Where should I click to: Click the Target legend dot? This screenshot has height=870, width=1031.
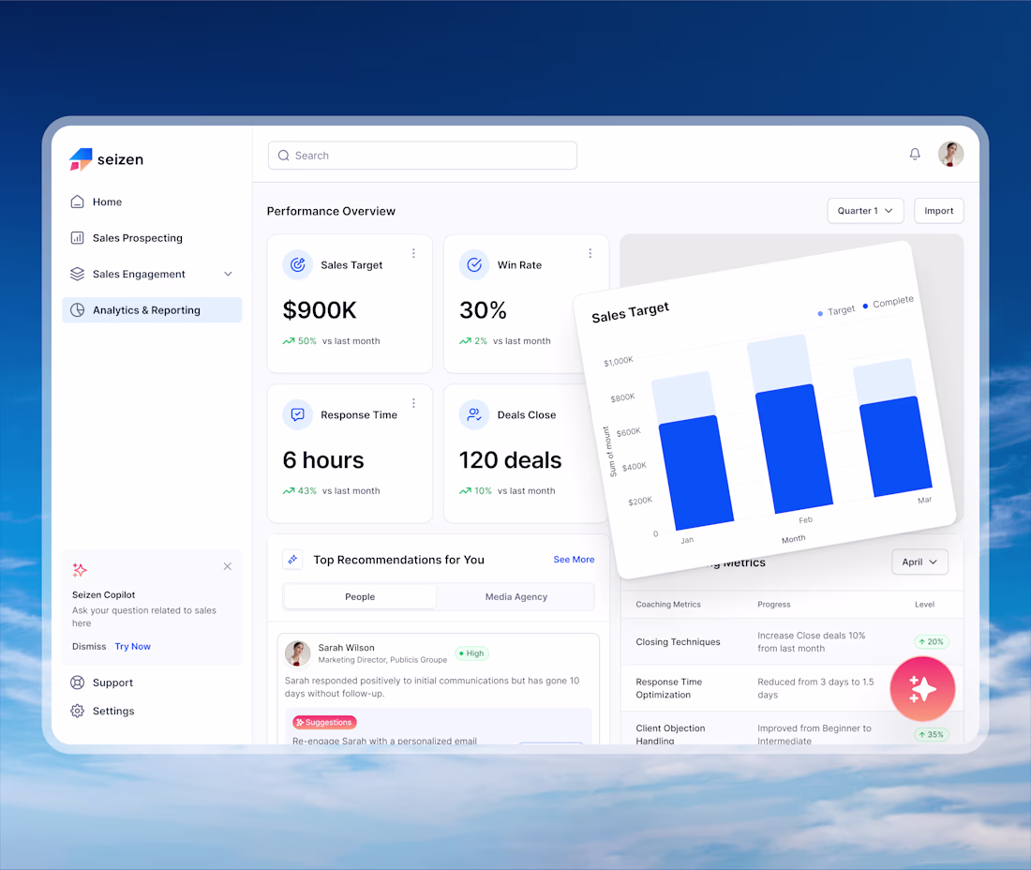coord(820,314)
